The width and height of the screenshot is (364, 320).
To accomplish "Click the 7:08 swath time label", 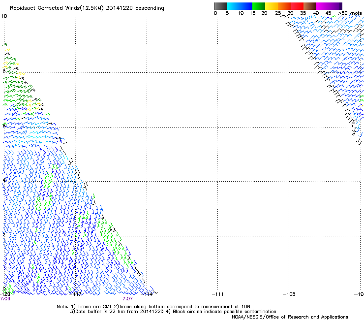I will pyautogui.click(x=5, y=299).
